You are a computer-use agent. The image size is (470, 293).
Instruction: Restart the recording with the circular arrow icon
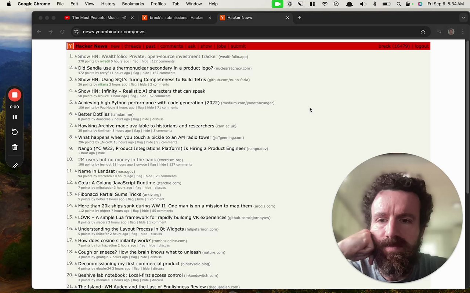coord(15,132)
